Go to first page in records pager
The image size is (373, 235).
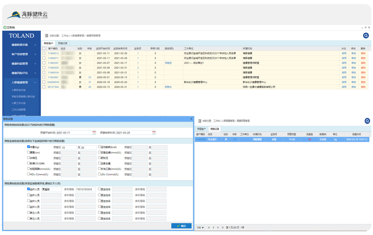[209, 228]
